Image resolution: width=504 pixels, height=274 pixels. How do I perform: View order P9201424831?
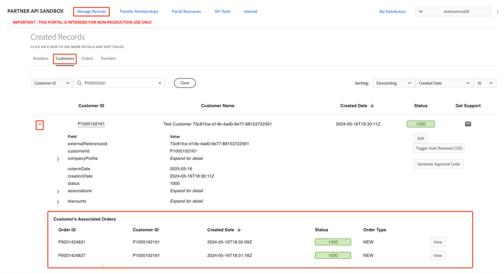point(437,242)
